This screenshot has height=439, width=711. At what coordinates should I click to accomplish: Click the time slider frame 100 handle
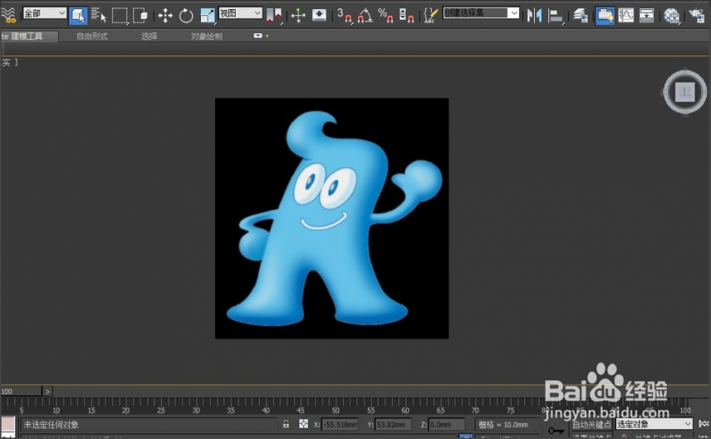click(21, 391)
